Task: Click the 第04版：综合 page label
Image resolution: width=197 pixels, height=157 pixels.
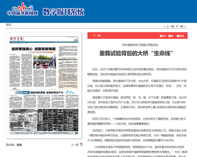Action: (x=14, y=145)
